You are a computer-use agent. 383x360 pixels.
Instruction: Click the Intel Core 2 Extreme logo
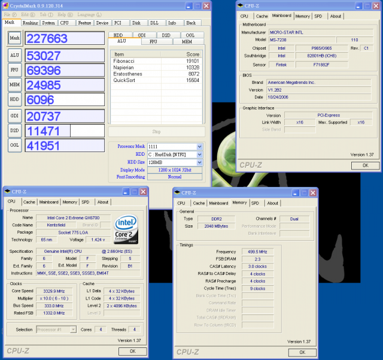126,229
